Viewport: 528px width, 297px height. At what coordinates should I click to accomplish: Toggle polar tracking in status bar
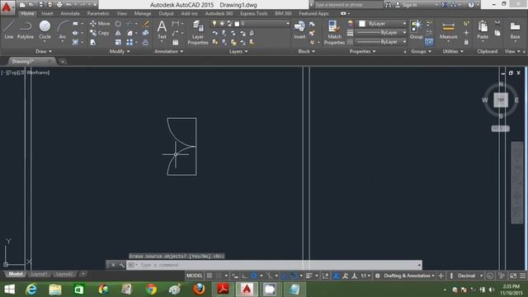click(254, 276)
